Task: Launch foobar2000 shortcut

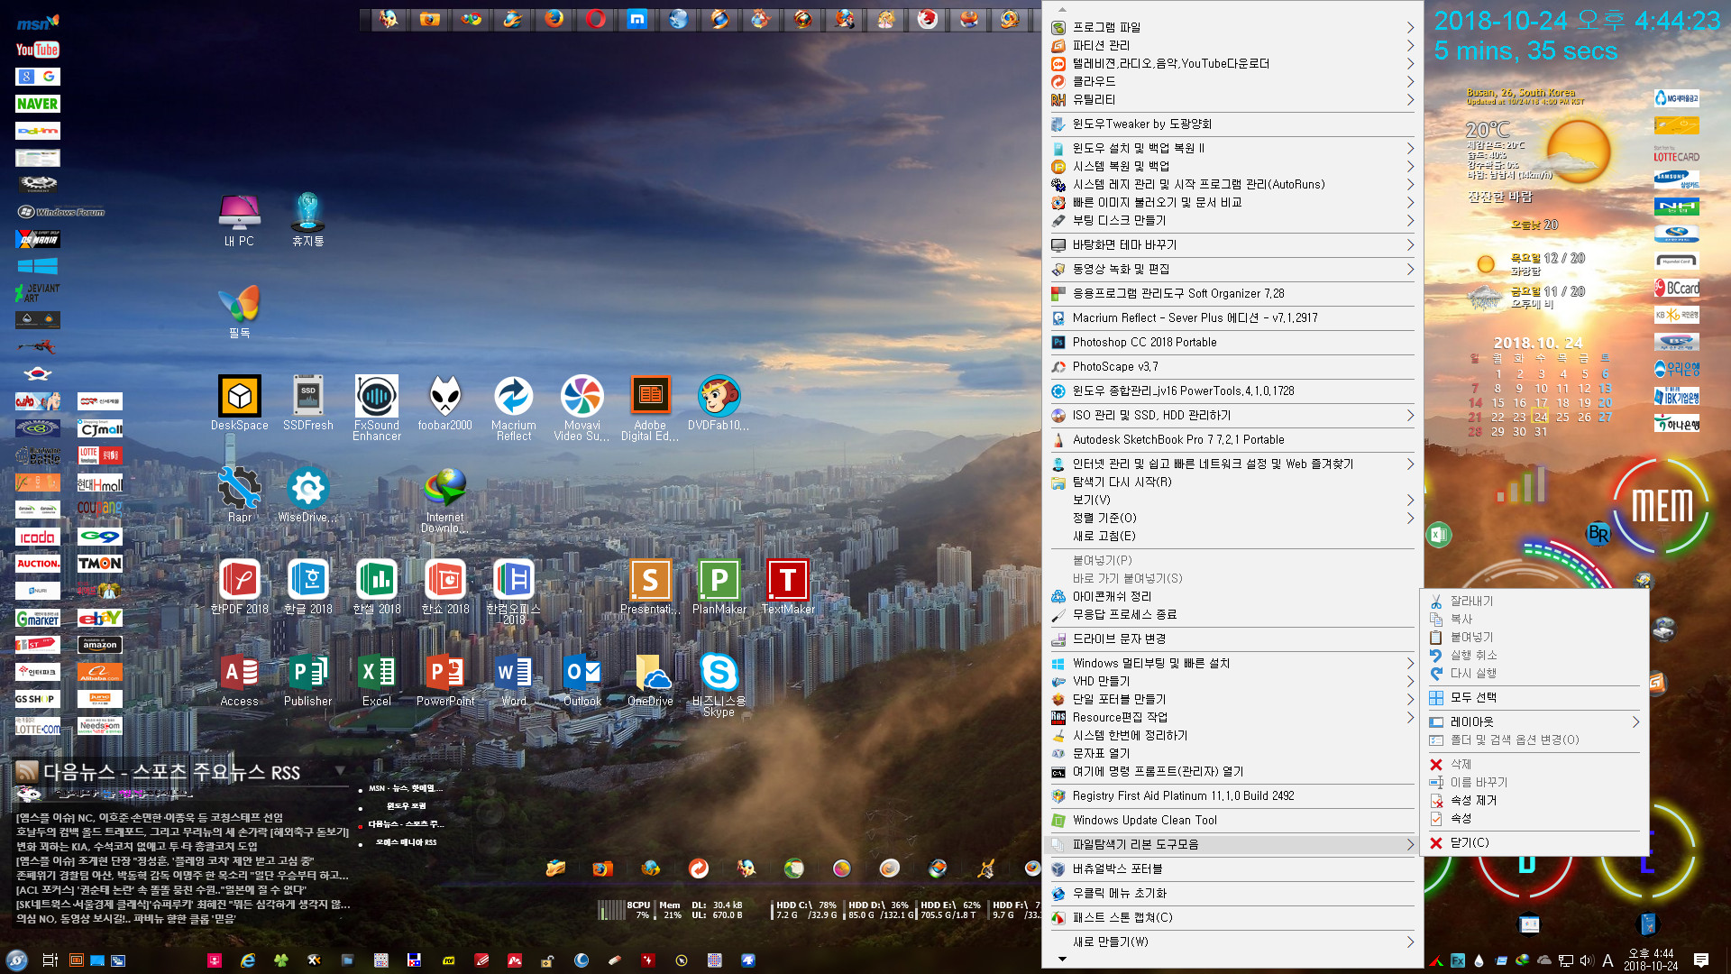Action: 444,402
